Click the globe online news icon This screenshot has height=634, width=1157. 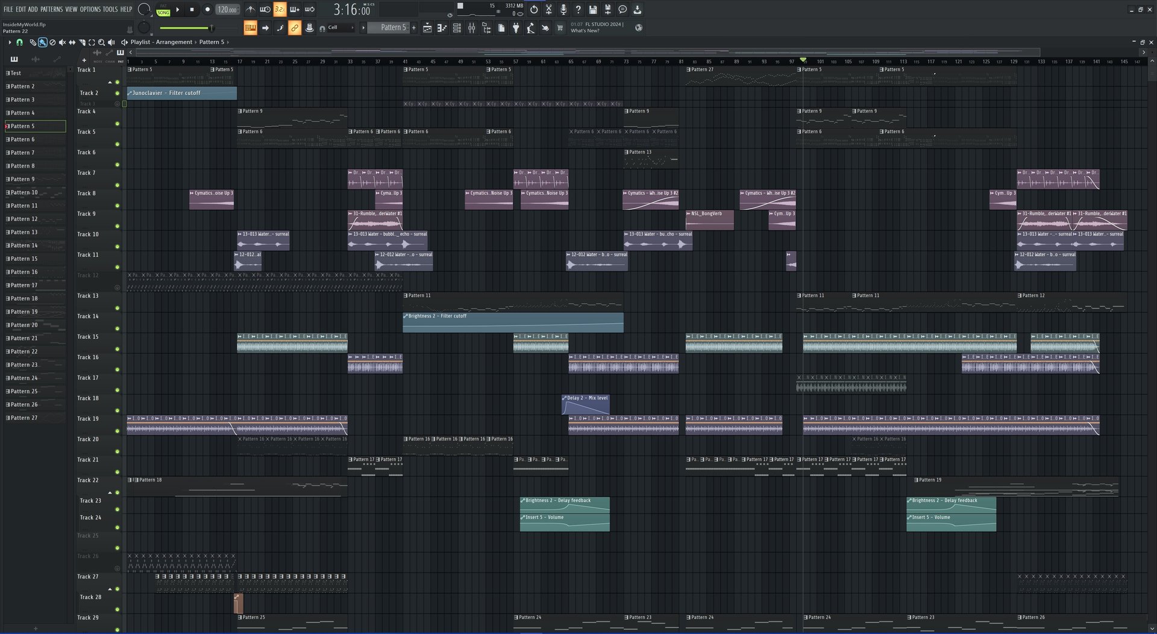pyautogui.click(x=639, y=27)
